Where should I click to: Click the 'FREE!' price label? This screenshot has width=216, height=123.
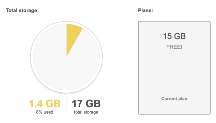pos(174,47)
